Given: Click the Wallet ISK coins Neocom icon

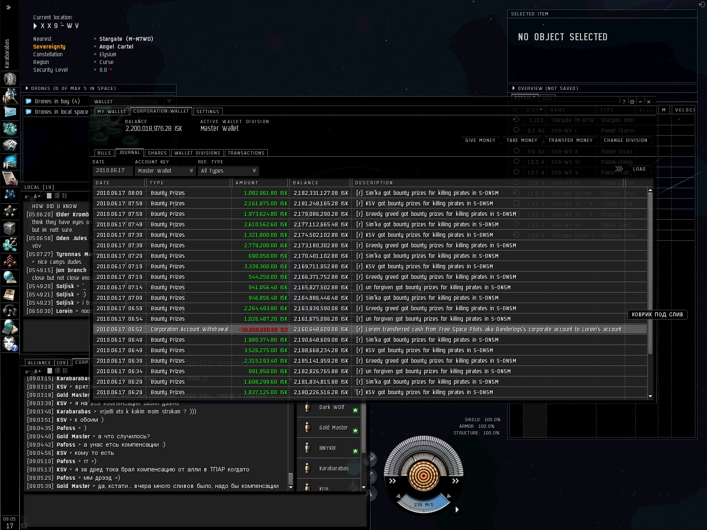Looking at the screenshot, I should tap(10, 244).
